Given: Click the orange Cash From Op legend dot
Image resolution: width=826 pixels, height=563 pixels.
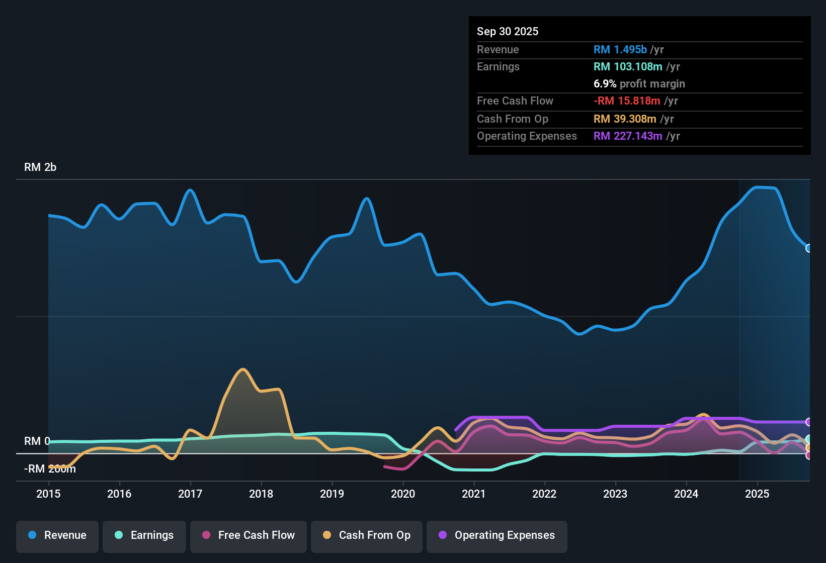Looking at the screenshot, I should coord(326,535).
